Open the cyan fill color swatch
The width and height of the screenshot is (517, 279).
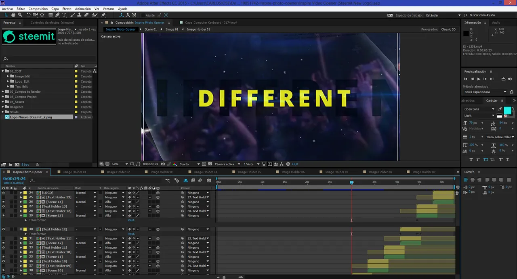click(x=507, y=110)
